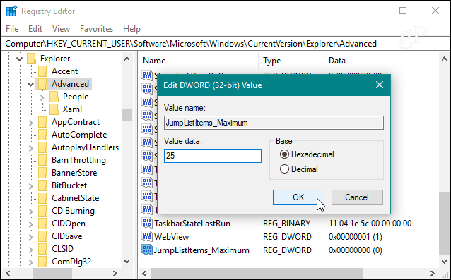The image size is (451, 280).
Task: Click the CIDOpen folder icon
Action: (42, 224)
